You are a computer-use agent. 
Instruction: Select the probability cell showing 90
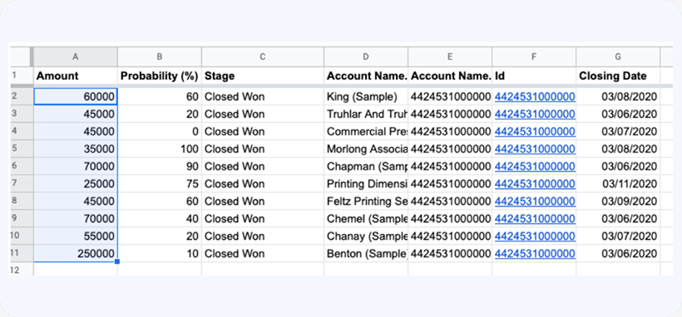click(x=159, y=166)
